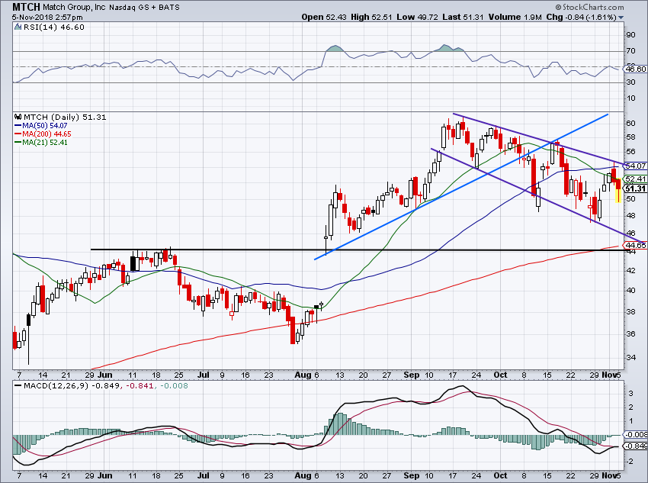648x483 pixels.
Task: Select the Match Group, Inc company name
Action: pos(74,7)
